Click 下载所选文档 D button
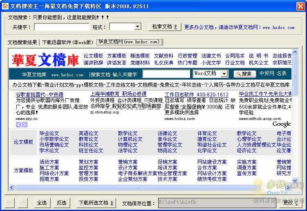The width and height of the screenshot is (307, 211). [96, 203]
